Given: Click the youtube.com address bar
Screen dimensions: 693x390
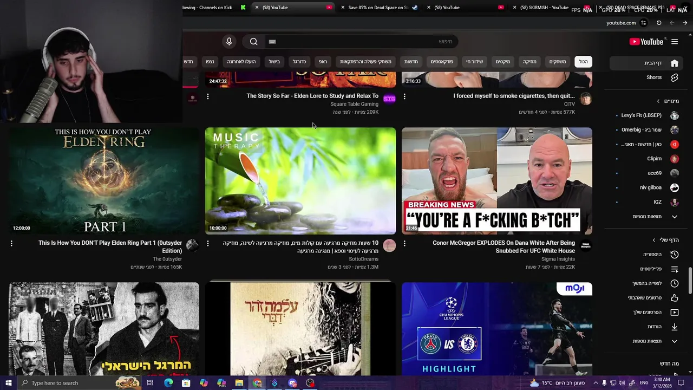Looking at the screenshot, I should pyautogui.click(x=621, y=23).
